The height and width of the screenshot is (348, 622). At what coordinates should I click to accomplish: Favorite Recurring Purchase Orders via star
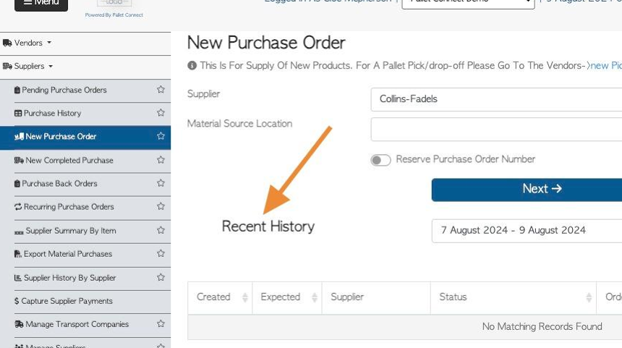tap(161, 206)
